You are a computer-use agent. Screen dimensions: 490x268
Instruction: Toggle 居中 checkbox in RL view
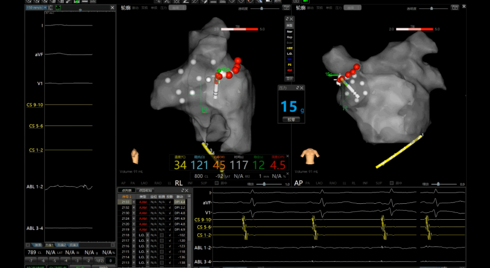coord(217,183)
